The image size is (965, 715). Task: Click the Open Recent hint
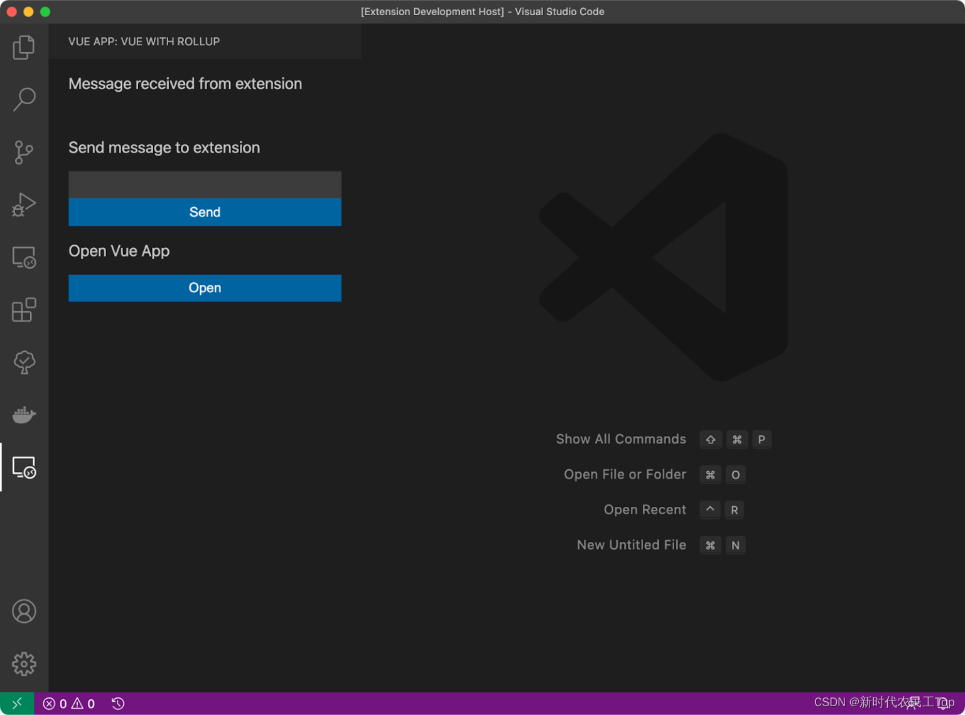[645, 509]
